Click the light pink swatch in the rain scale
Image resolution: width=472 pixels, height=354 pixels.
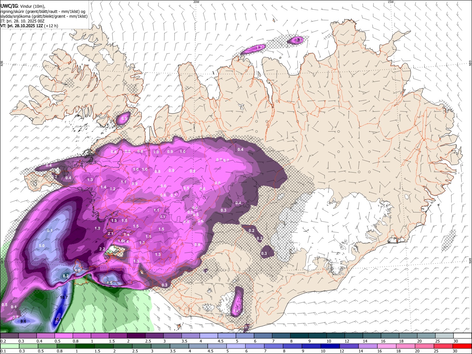coord(387,346)
